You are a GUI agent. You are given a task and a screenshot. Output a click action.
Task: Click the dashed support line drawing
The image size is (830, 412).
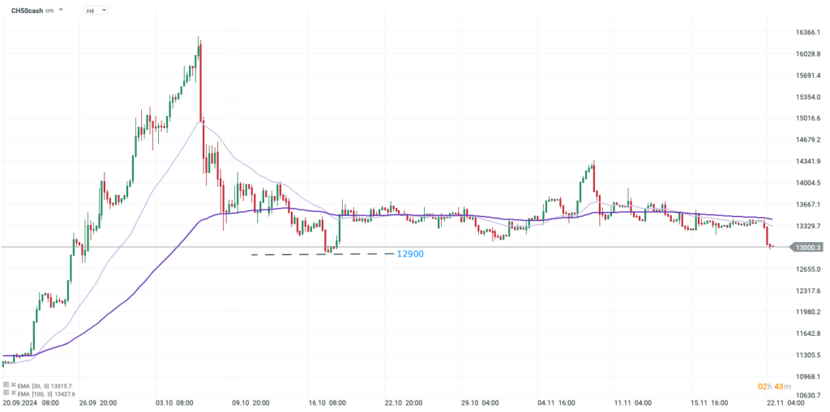click(x=324, y=255)
